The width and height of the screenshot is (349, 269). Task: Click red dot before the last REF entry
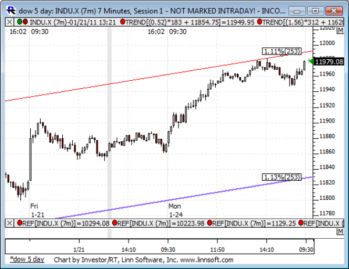point(301,223)
